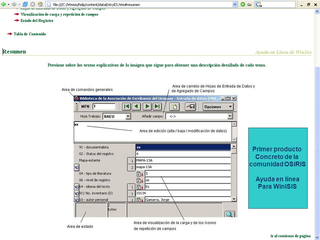Viewport: 320px width, 240px height.
Task: Click the 06 - nivel de registro label
Action: (94, 180)
